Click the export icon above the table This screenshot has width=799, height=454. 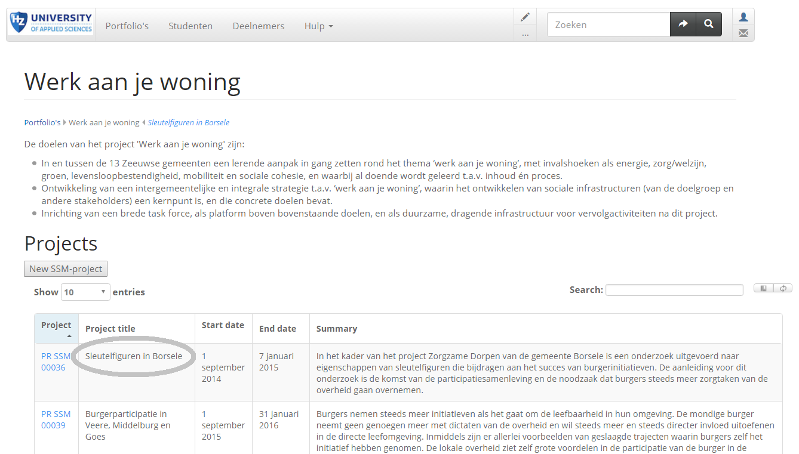[x=763, y=288]
